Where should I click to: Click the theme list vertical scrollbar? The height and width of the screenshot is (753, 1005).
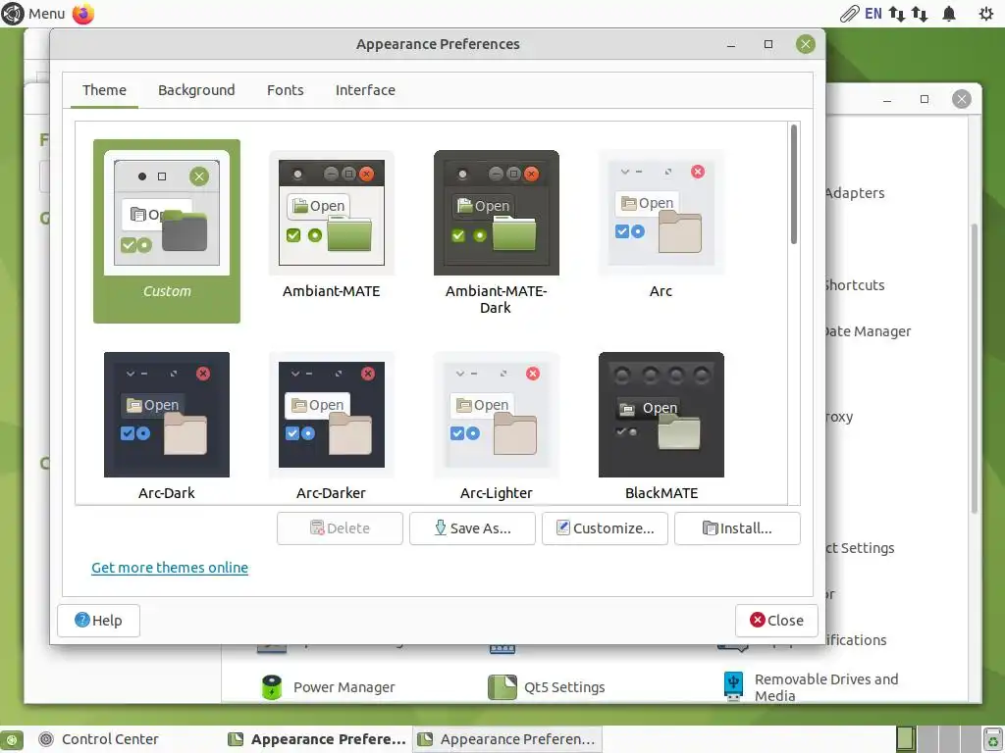[793, 184]
